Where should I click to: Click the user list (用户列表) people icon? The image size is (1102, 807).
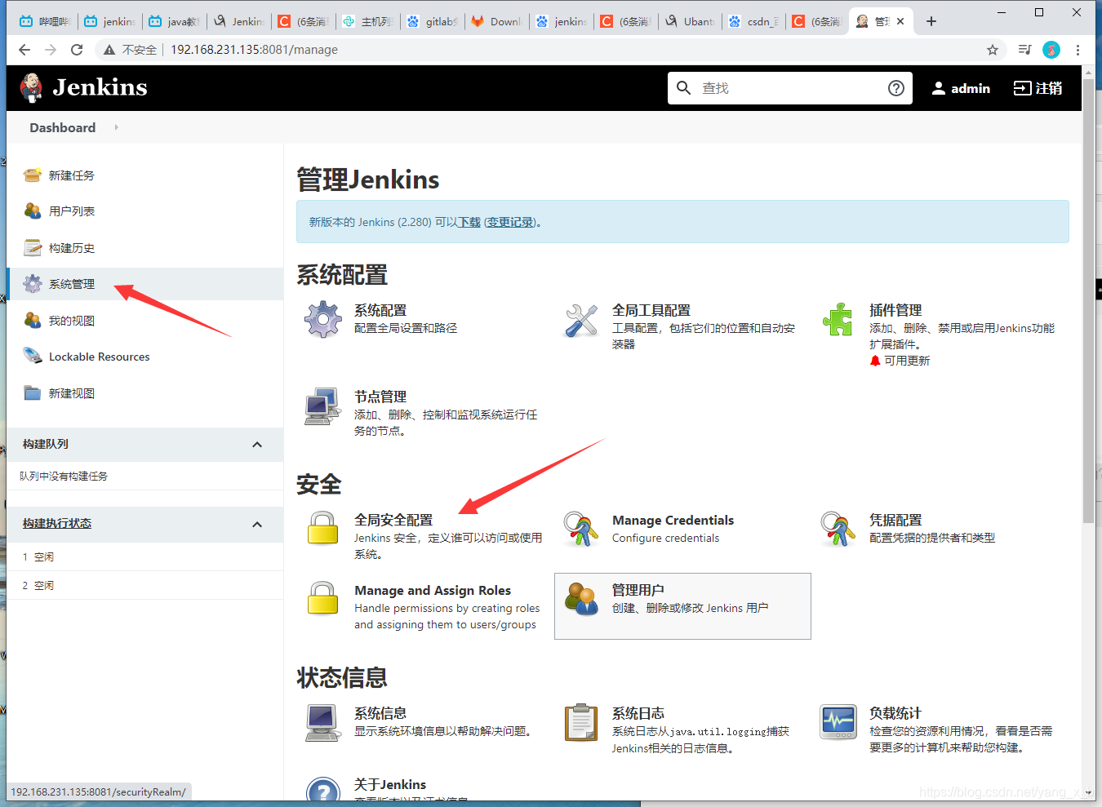tap(33, 211)
